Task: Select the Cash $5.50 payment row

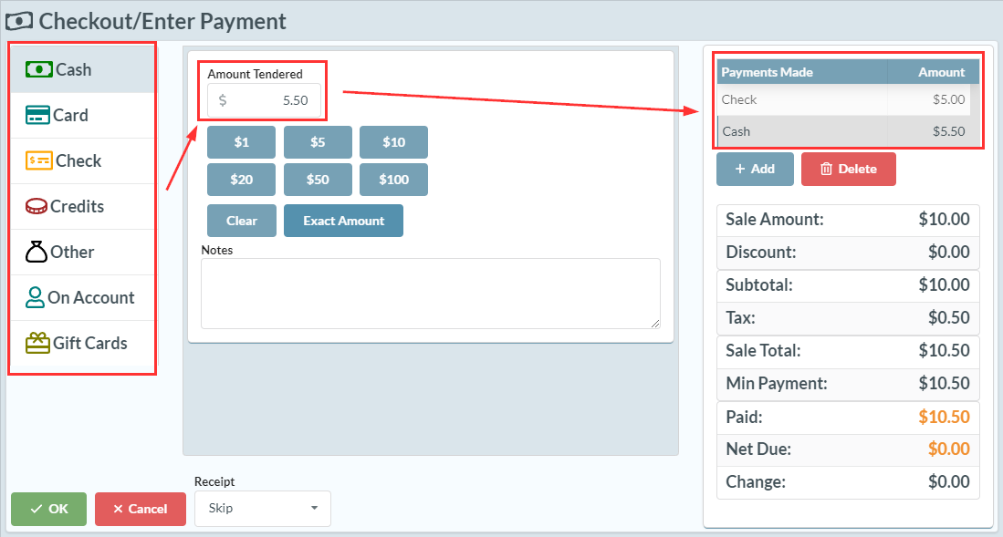Action: click(x=843, y=131)
